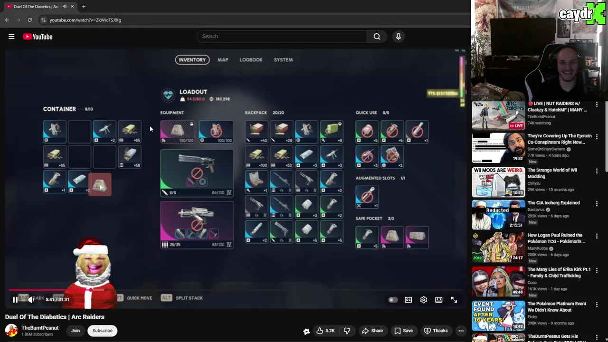608x342 pixels.
Task: Select the pink augment equipment slot 100/100
Action: (177, 132)
